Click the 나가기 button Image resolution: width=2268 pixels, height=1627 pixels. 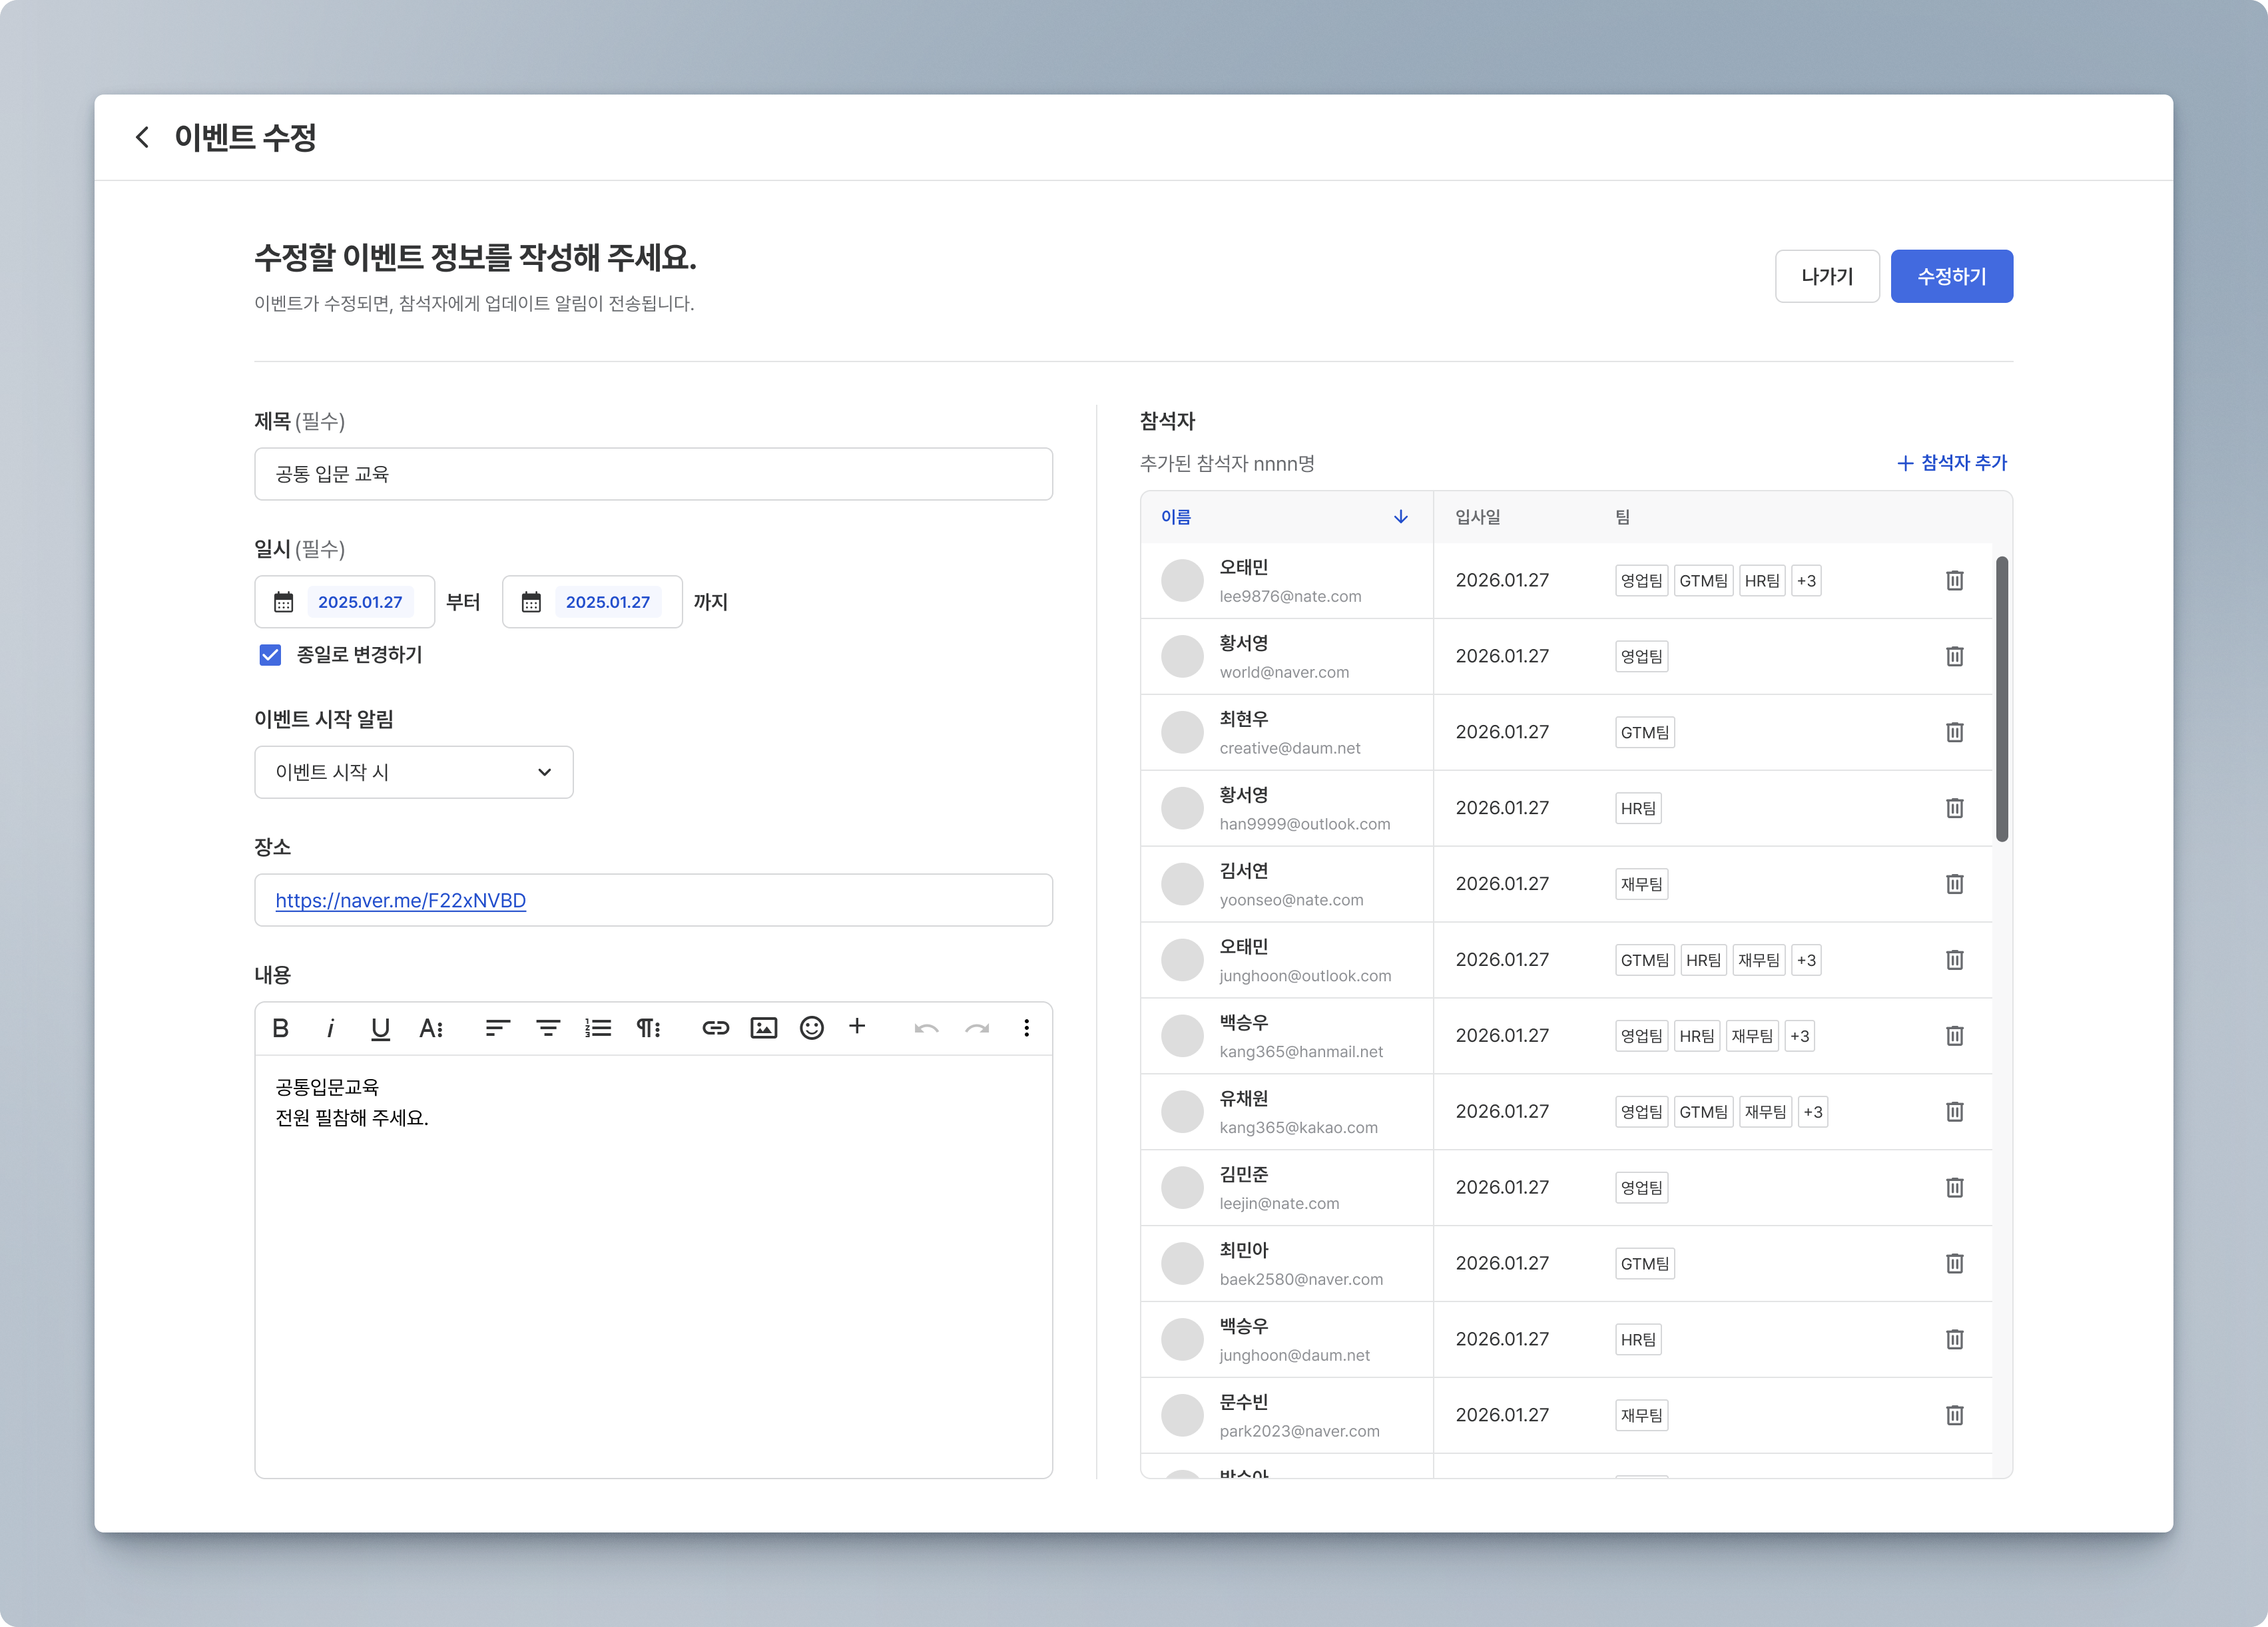click(1826, 276)
